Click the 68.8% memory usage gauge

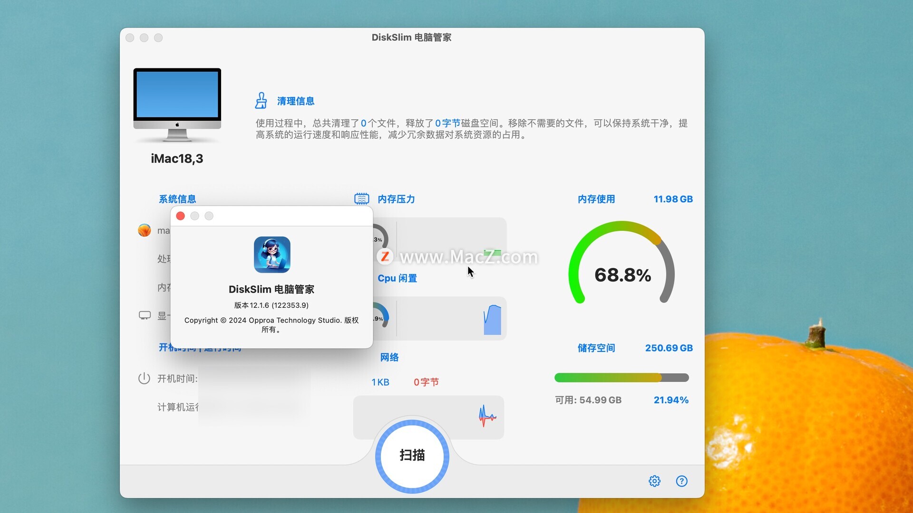point(622,262)
